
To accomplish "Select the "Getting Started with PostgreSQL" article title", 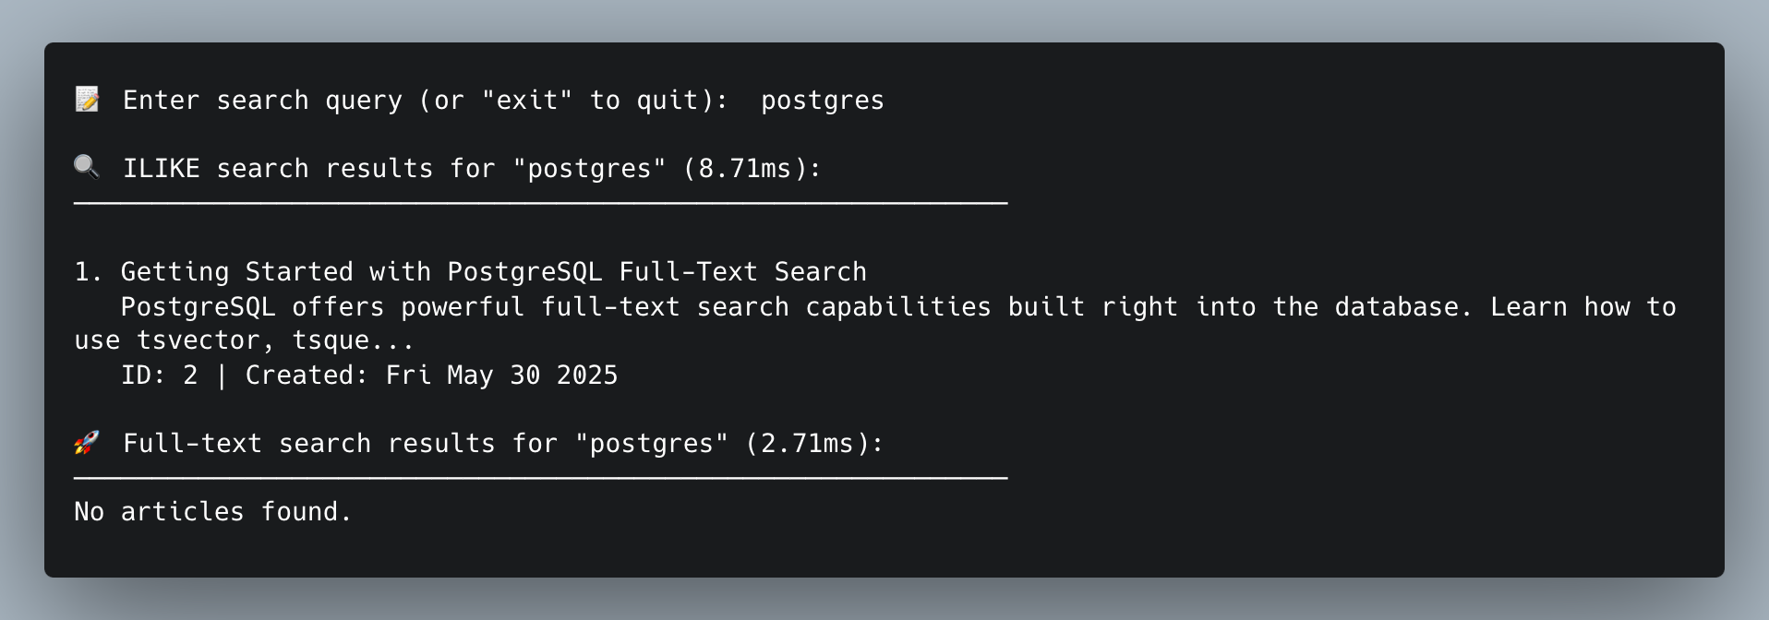I will tap(493, 272).
